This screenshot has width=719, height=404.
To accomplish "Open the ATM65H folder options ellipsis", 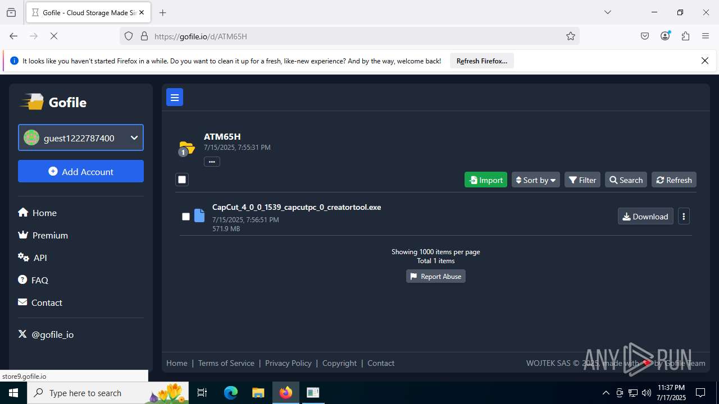I will (x=212, y=162).
